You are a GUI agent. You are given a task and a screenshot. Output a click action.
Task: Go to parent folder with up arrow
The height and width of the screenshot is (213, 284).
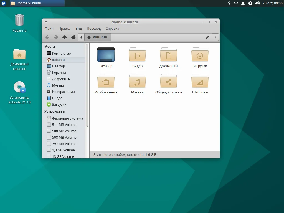(x=65, y=37)
